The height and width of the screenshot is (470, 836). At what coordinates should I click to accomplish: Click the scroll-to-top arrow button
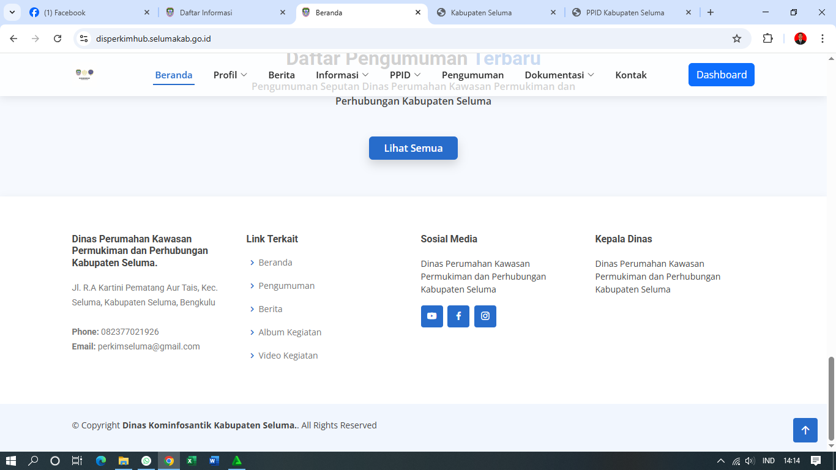pyautogui.click(x=805, y=430)
